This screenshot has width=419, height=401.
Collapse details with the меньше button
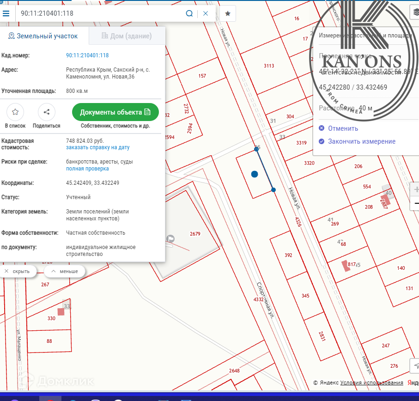(x=65, y=271)
